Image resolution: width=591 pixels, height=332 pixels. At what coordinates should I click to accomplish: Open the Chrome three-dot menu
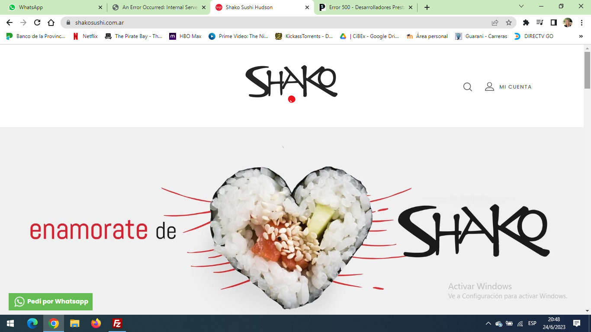click(x=581, y=22)
